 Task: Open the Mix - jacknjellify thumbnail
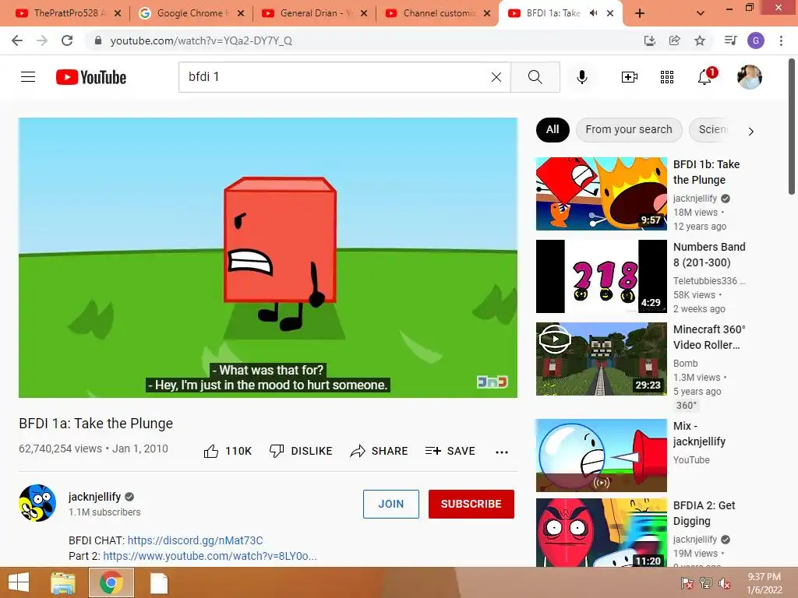601,455
